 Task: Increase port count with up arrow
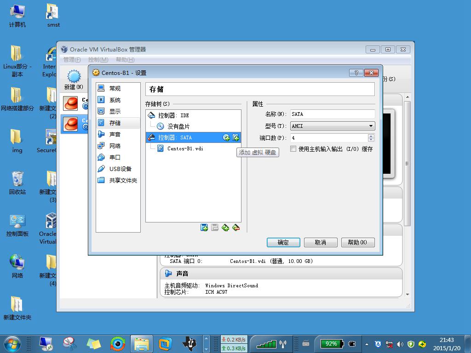tap(371, 136)
